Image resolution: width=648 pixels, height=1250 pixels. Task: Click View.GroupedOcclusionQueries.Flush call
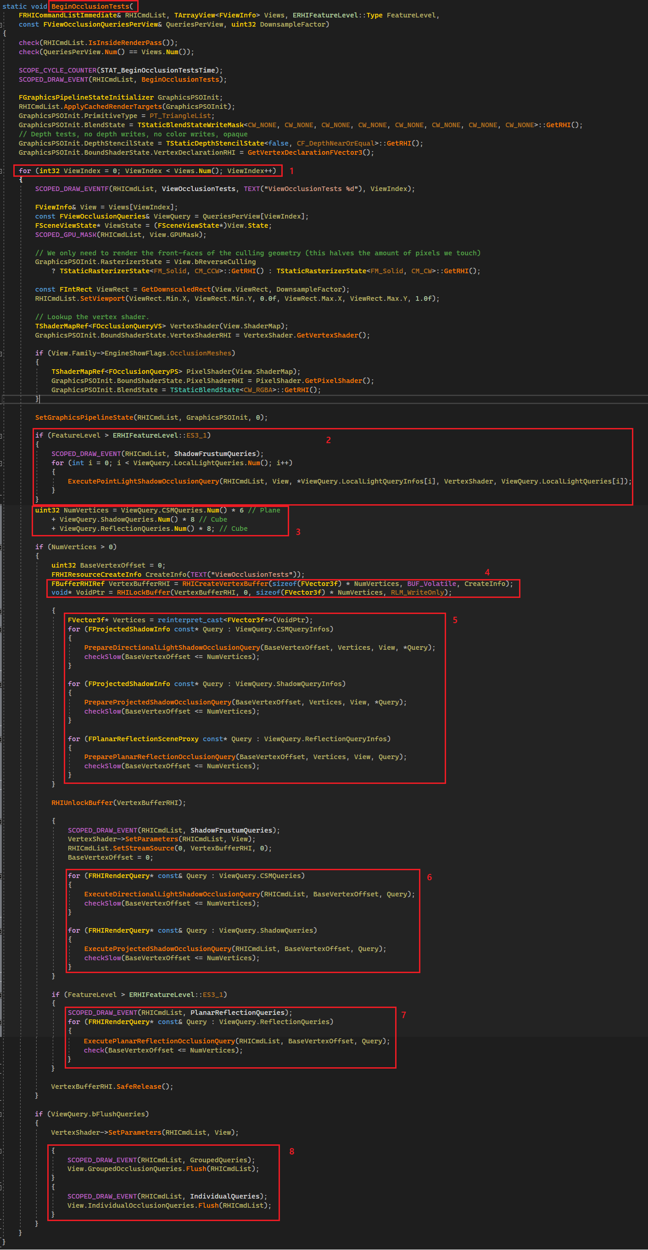coord(137,1170)
